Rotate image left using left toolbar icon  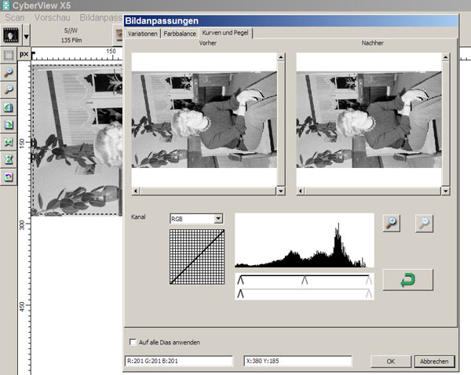9,107
